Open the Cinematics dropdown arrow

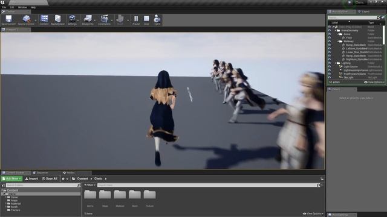click(x=112, y=20)
